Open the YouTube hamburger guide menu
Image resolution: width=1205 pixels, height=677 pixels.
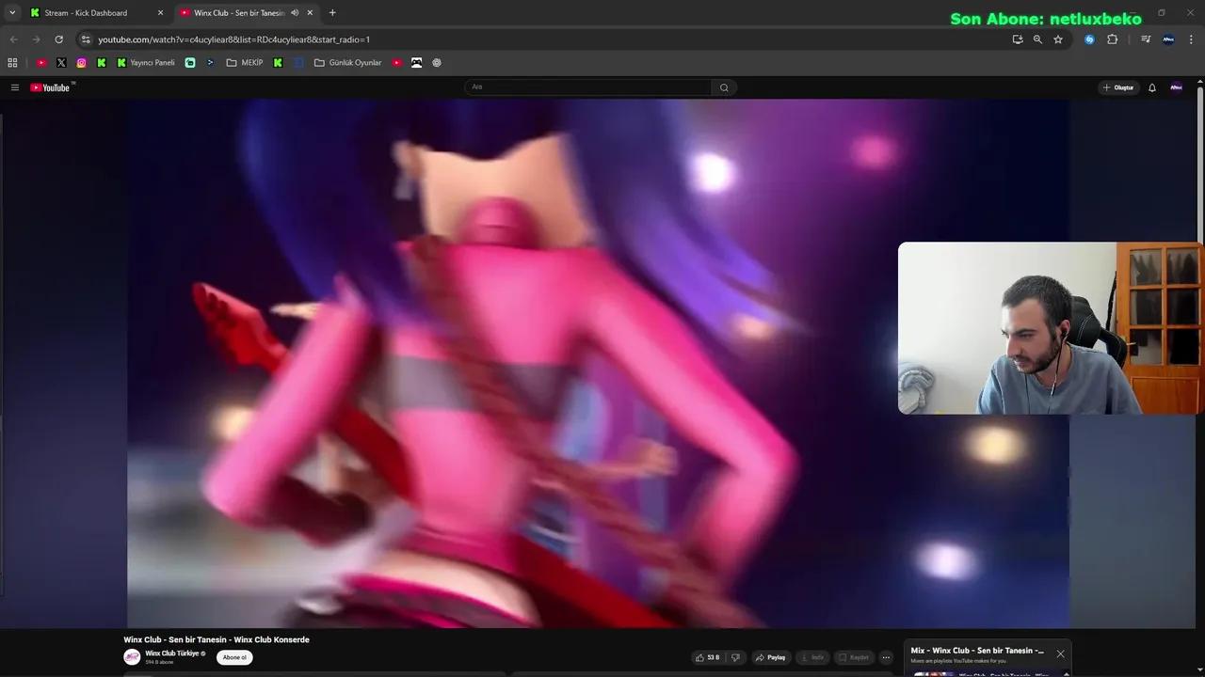(15, 87)
